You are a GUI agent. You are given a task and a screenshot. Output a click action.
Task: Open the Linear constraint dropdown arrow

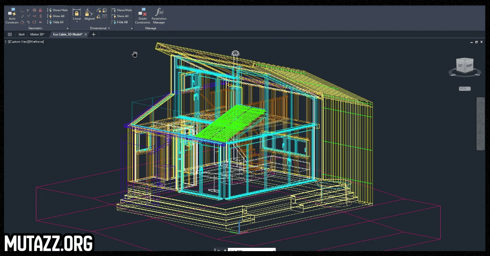click(x=77, y=22)
